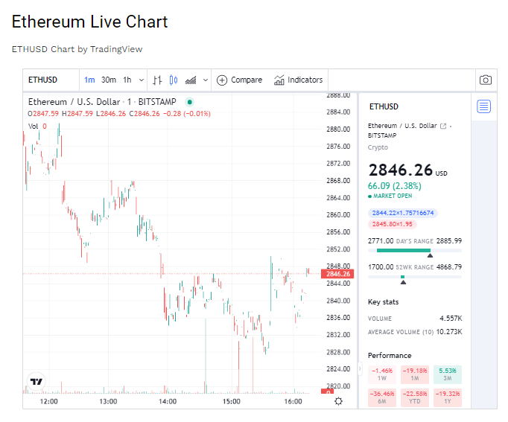Click the current price label 2846.26 on axis
508x422 pixels.
coord(337,274)
